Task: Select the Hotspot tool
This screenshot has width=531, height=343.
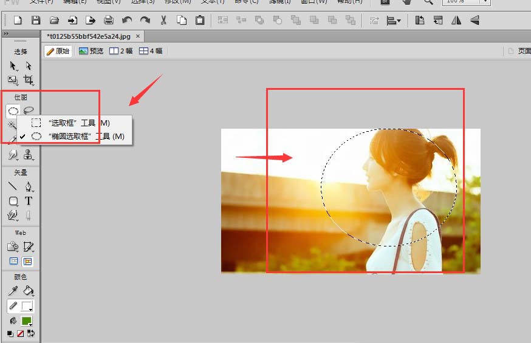Action: [x=13, y=246]
